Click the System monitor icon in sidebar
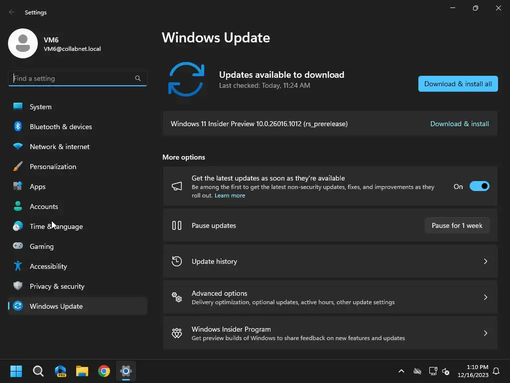This screenshot has width=510, height=383. click(x=18, y=107)
